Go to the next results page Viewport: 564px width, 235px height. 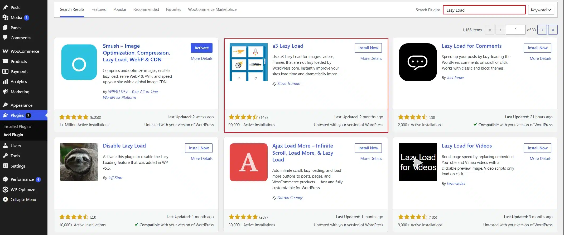point(542,30)
